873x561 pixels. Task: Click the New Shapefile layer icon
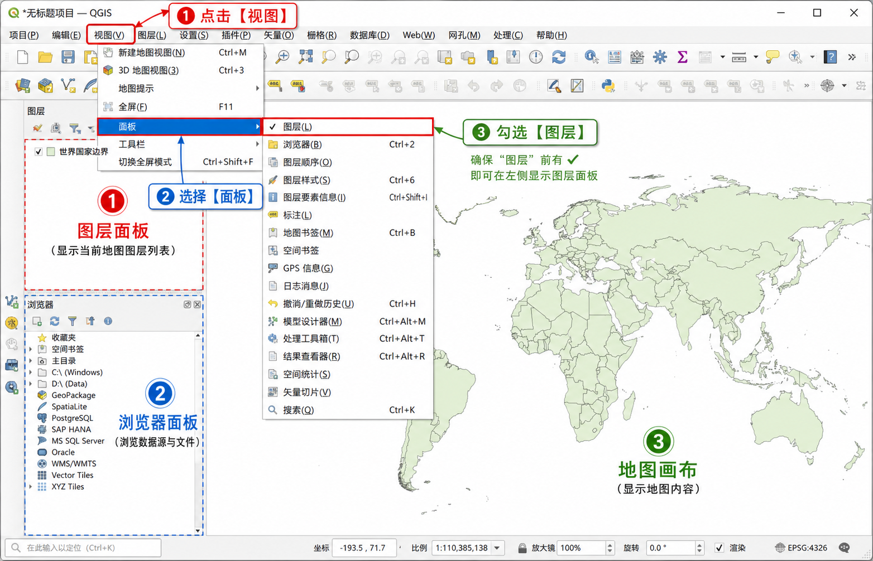click(x=68, y=85)
